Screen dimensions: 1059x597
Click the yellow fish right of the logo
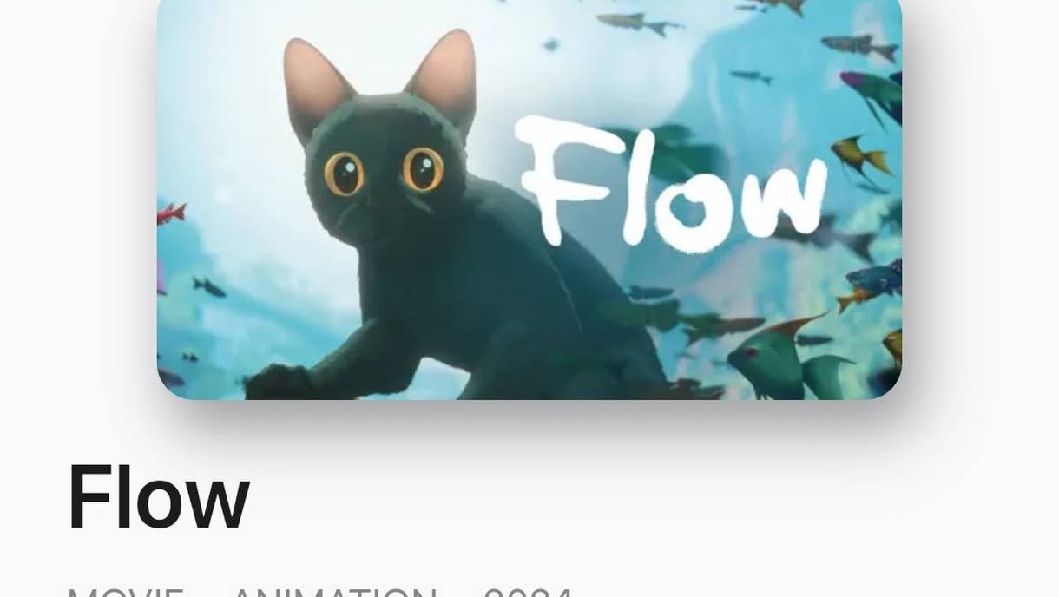tap(859, 156)
